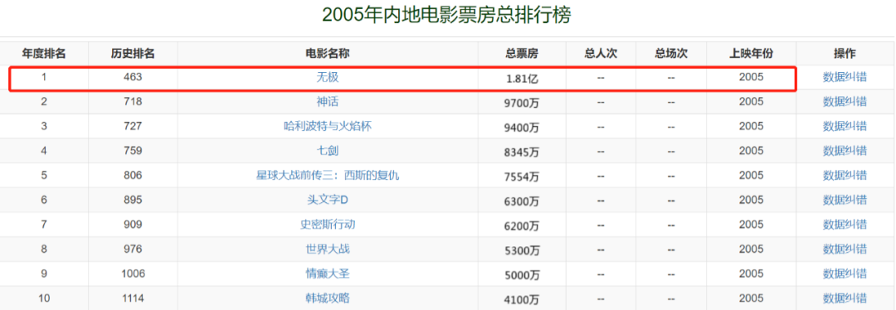Open the movie link 头文字D
The width and height of the screenshot is (896, 310).
tap(328, 200)
